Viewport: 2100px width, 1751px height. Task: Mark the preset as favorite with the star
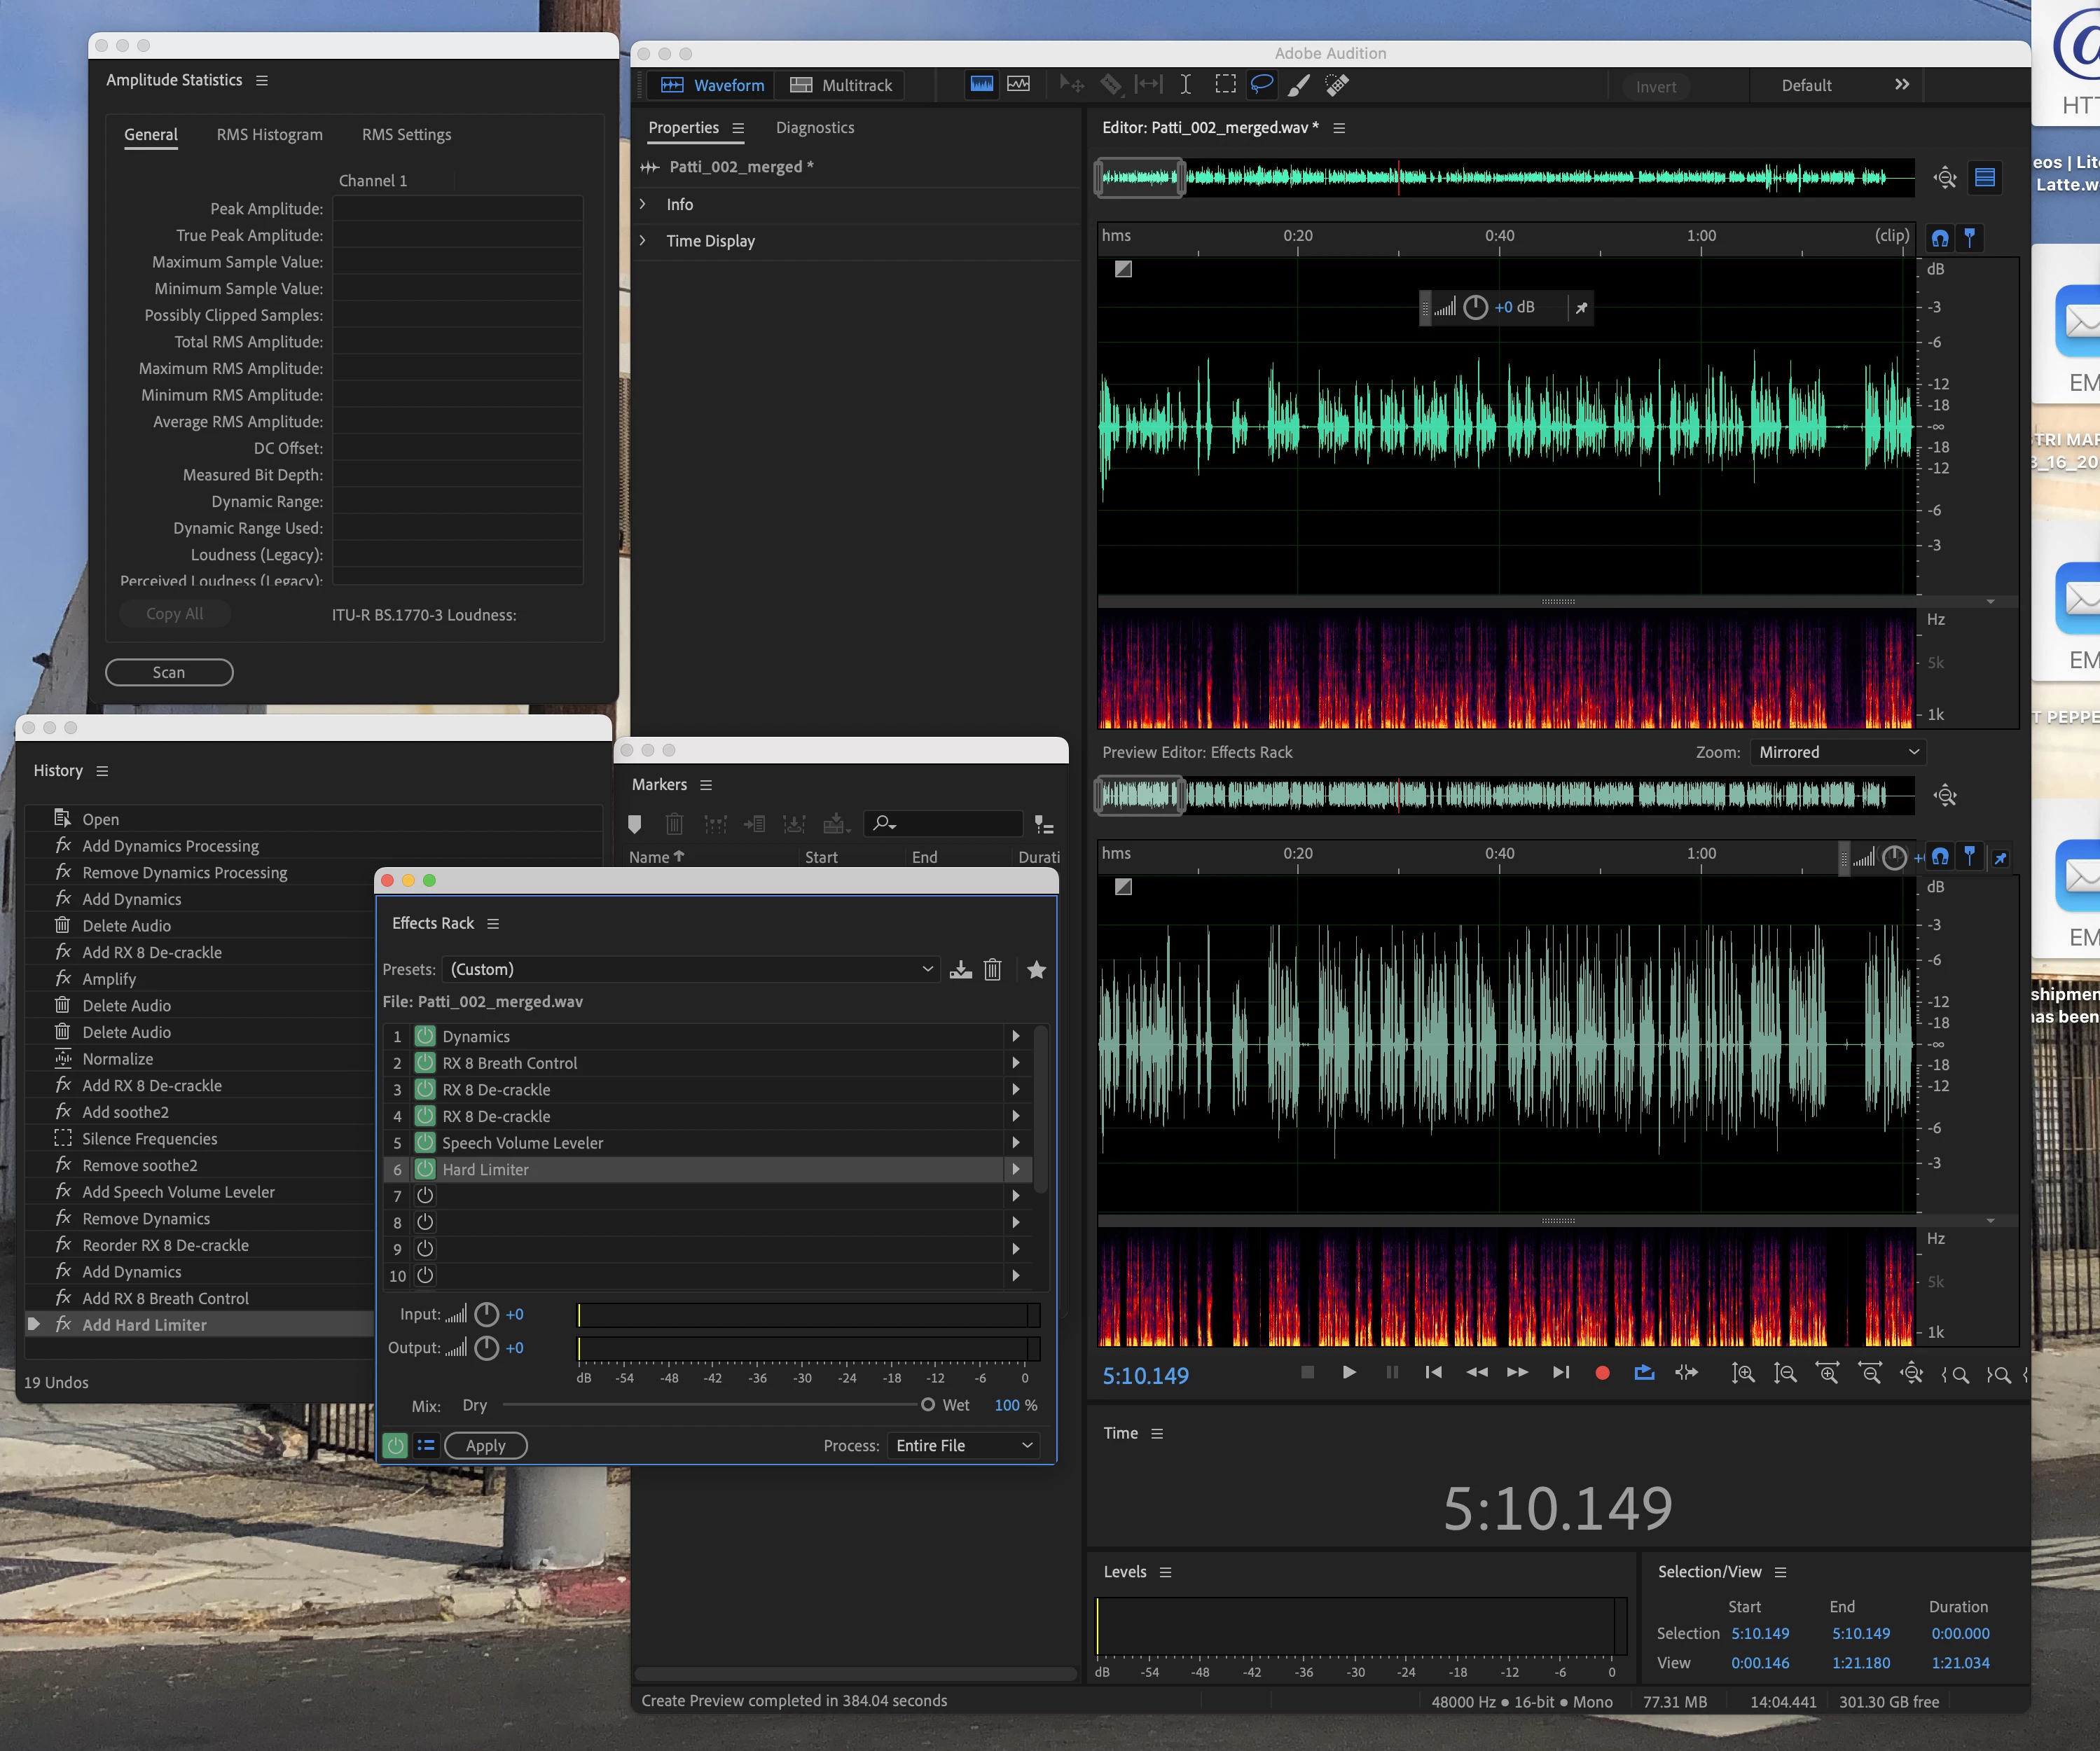pyautogui.click(x=1036, y=969)
